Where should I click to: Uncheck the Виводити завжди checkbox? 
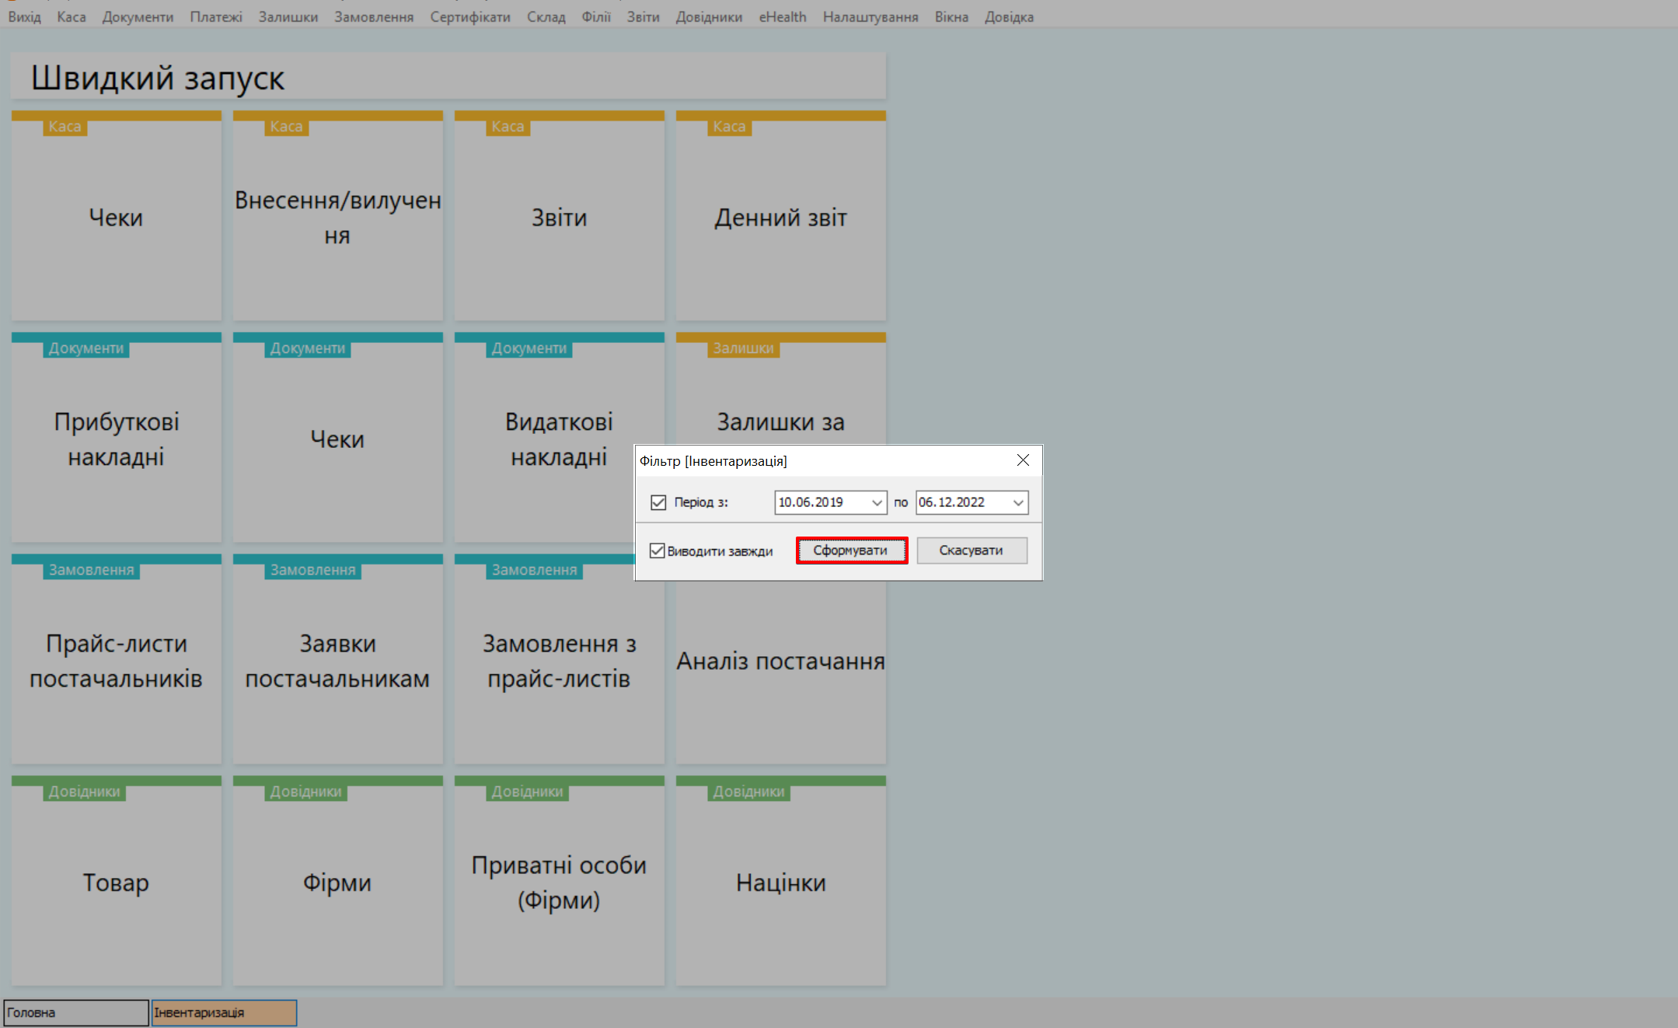[658, 551]
